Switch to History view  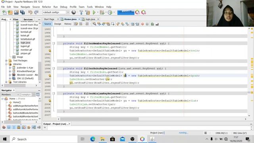(x=68, y=24)
